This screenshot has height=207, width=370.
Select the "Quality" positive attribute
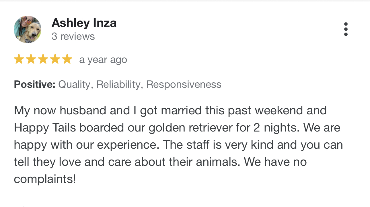click(74, 85)
